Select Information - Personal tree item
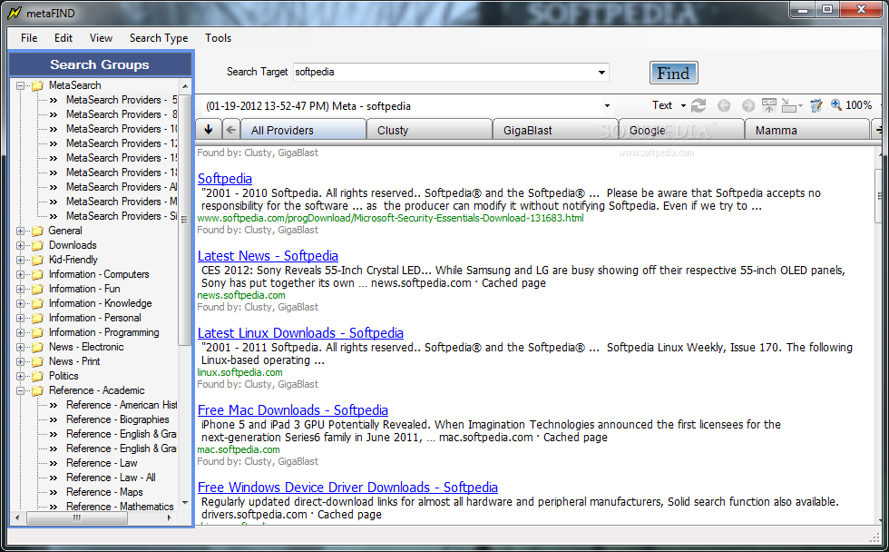 (x=94, y=319)
